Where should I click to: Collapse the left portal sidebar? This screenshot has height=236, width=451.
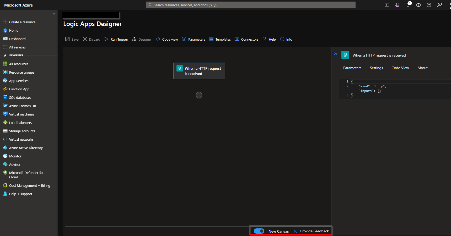[x=54, y=14]
